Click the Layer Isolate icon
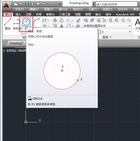The height and width of the screenshot is (141, 140). point(111,20)
